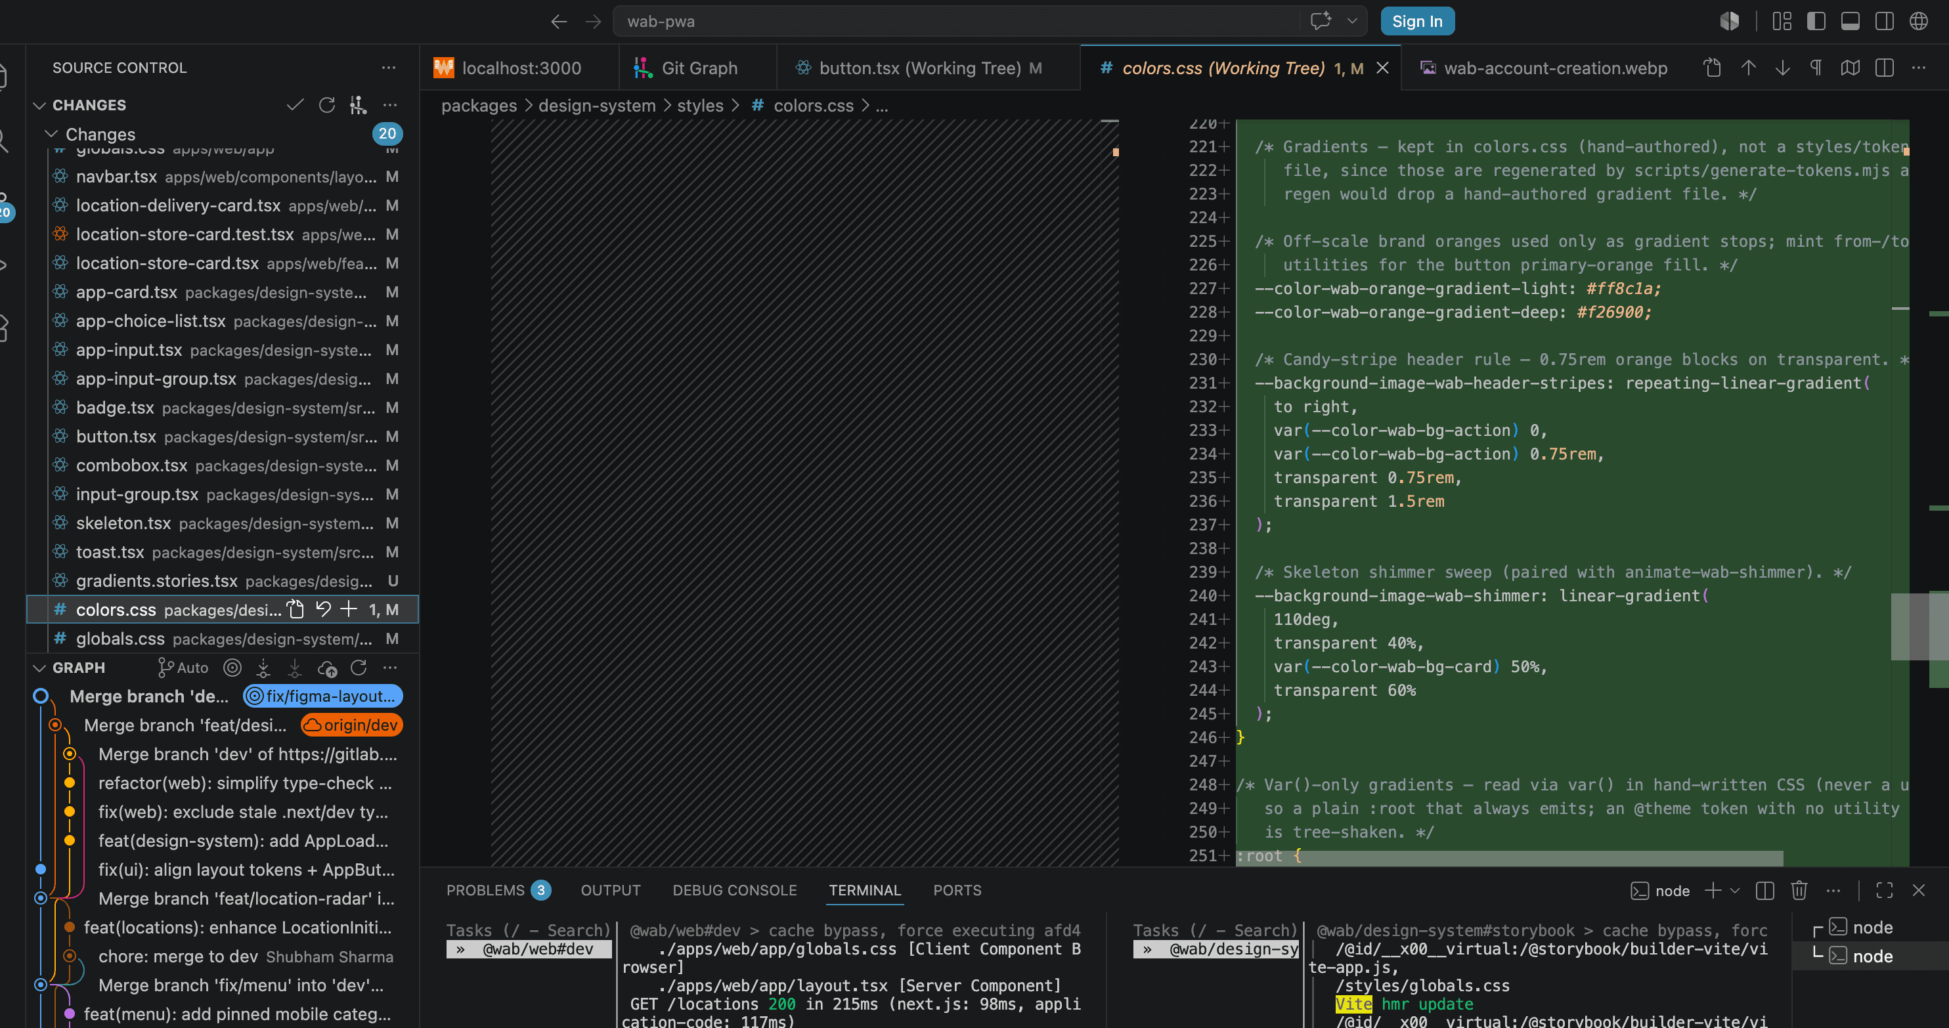Discard changes on the colors.css row
Screen dimensions: 1949x1028
(x=323, y=610)
